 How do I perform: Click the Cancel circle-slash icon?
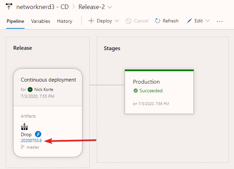click(128, 21)
